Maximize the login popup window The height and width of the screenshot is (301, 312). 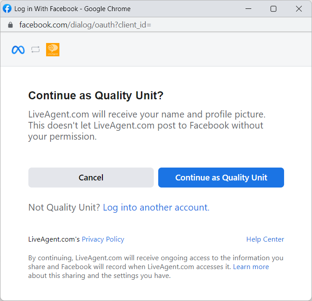pyautogui.click(x=273, y=8)
